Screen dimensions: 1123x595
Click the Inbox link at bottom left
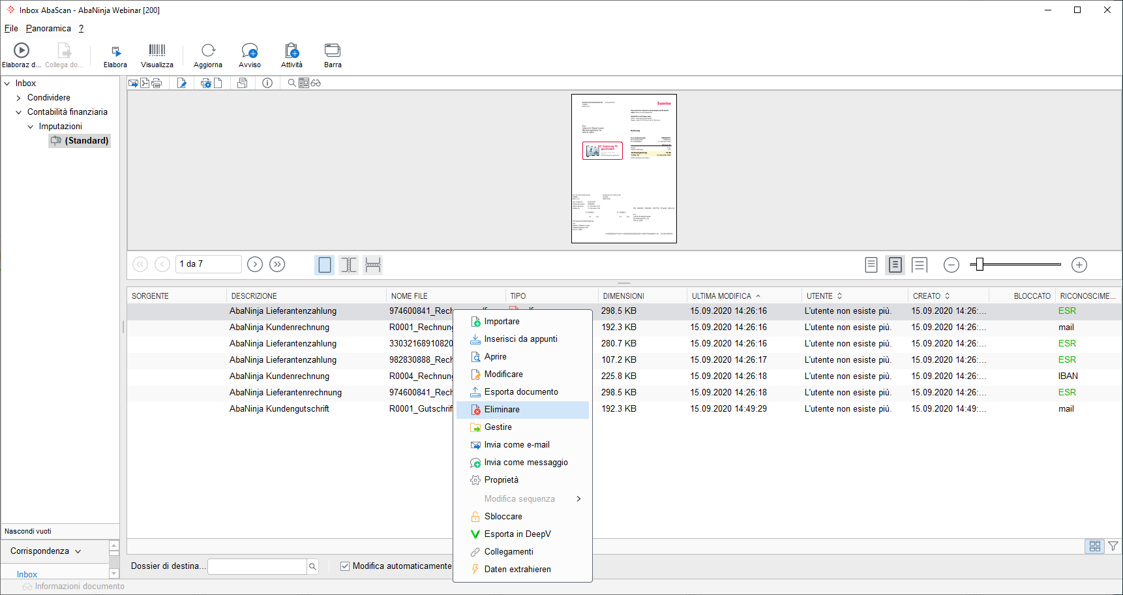27,574
